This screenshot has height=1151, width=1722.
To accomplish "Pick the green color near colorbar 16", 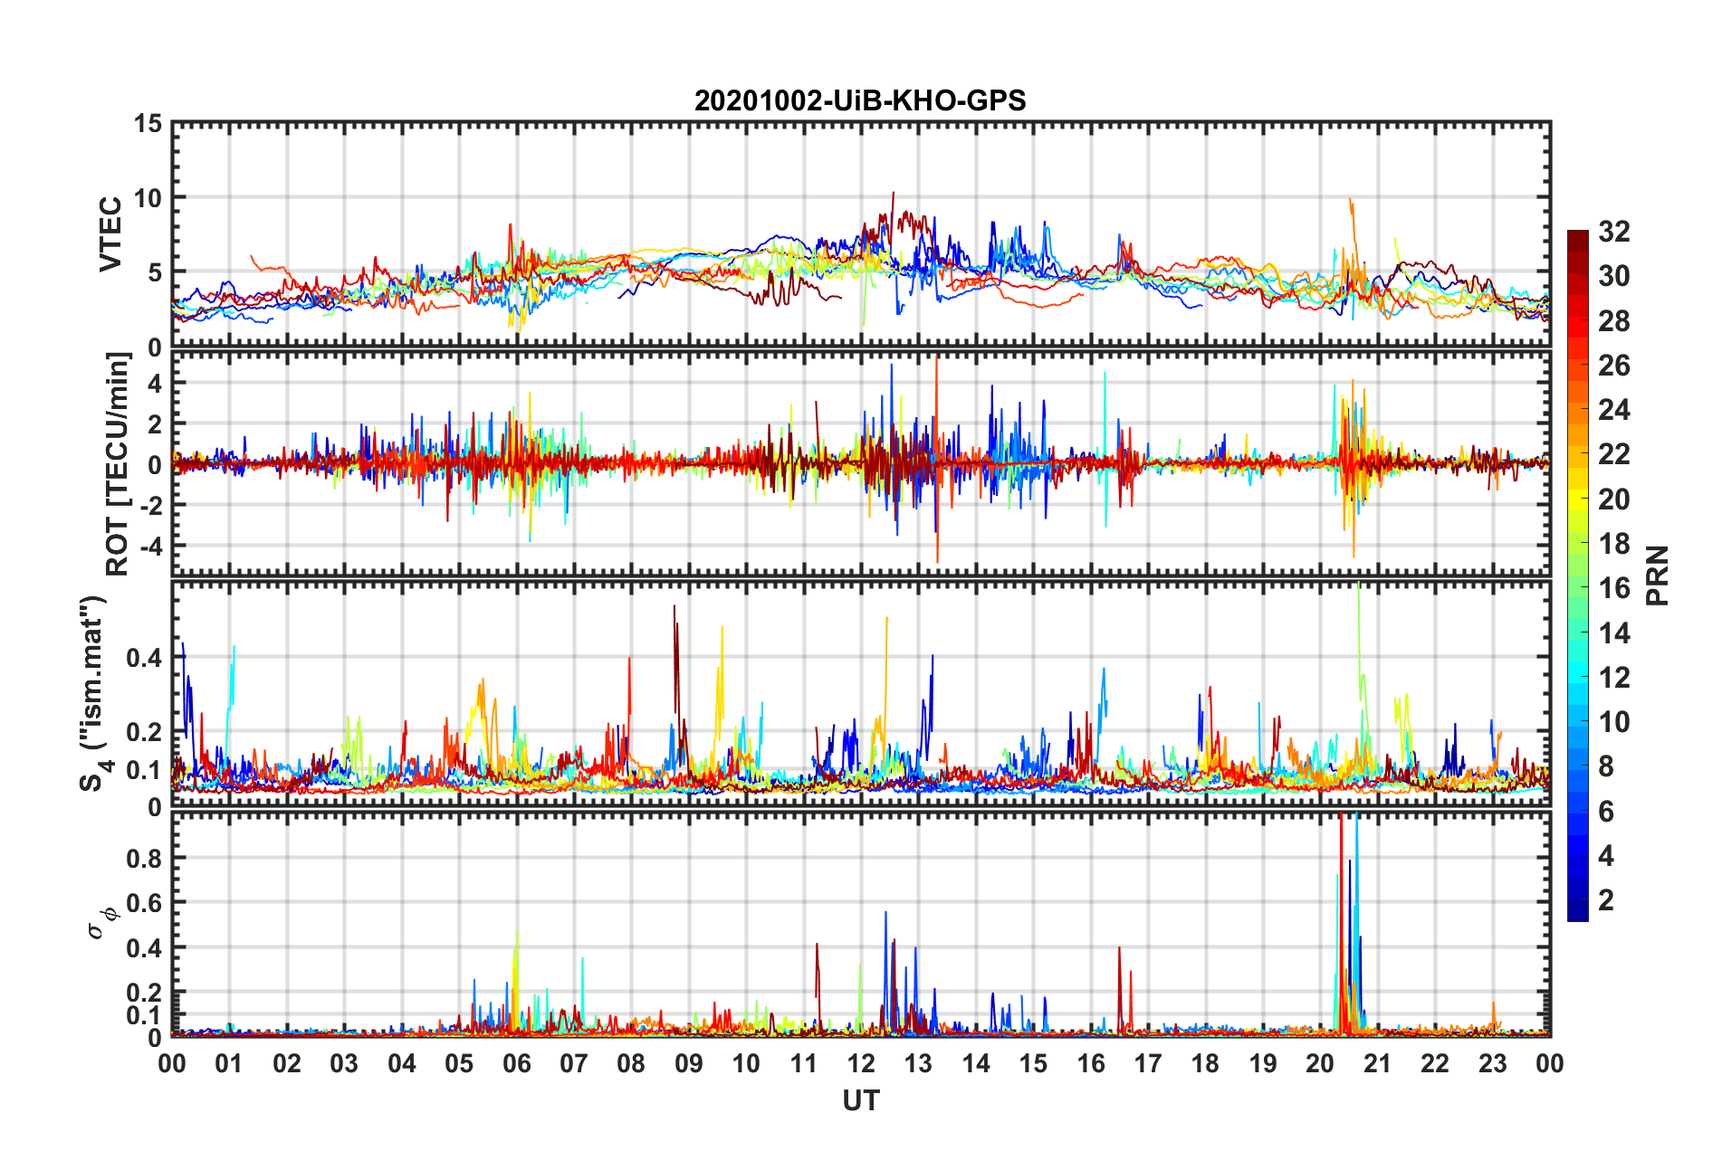I will pyautogui.click(x=1577, y=589).
